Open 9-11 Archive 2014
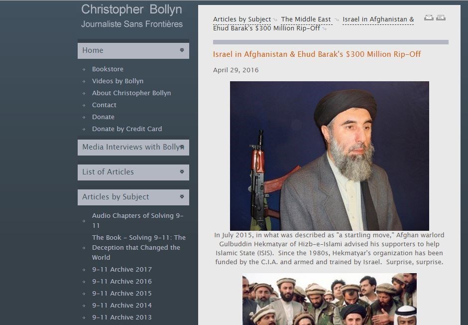 coord(122,305)
